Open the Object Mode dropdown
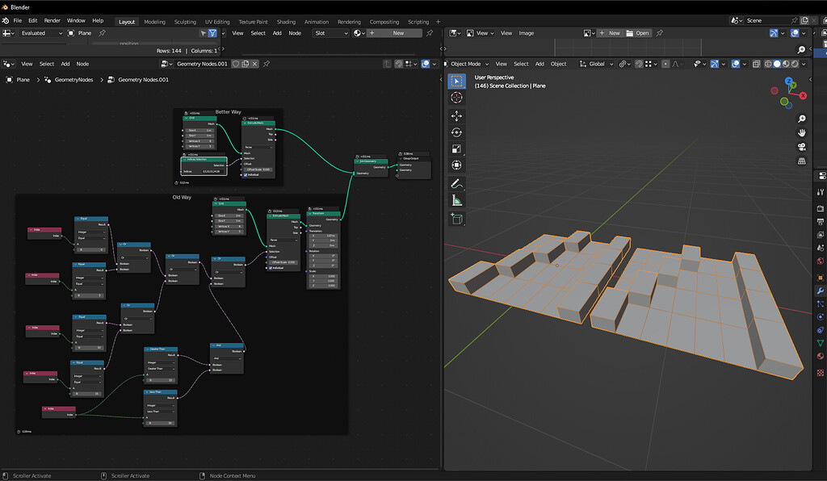This screenshot has height=481, width=827. (466, 64)
